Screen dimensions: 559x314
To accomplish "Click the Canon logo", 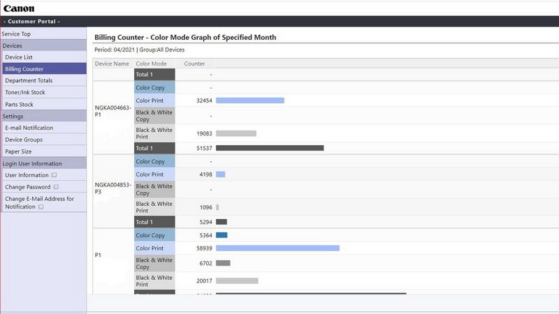I will (x=19, y=8).
